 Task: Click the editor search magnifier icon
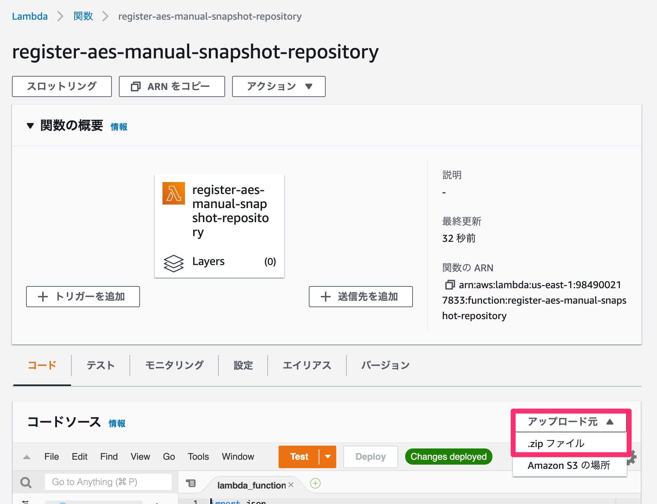tap(26, 482)
